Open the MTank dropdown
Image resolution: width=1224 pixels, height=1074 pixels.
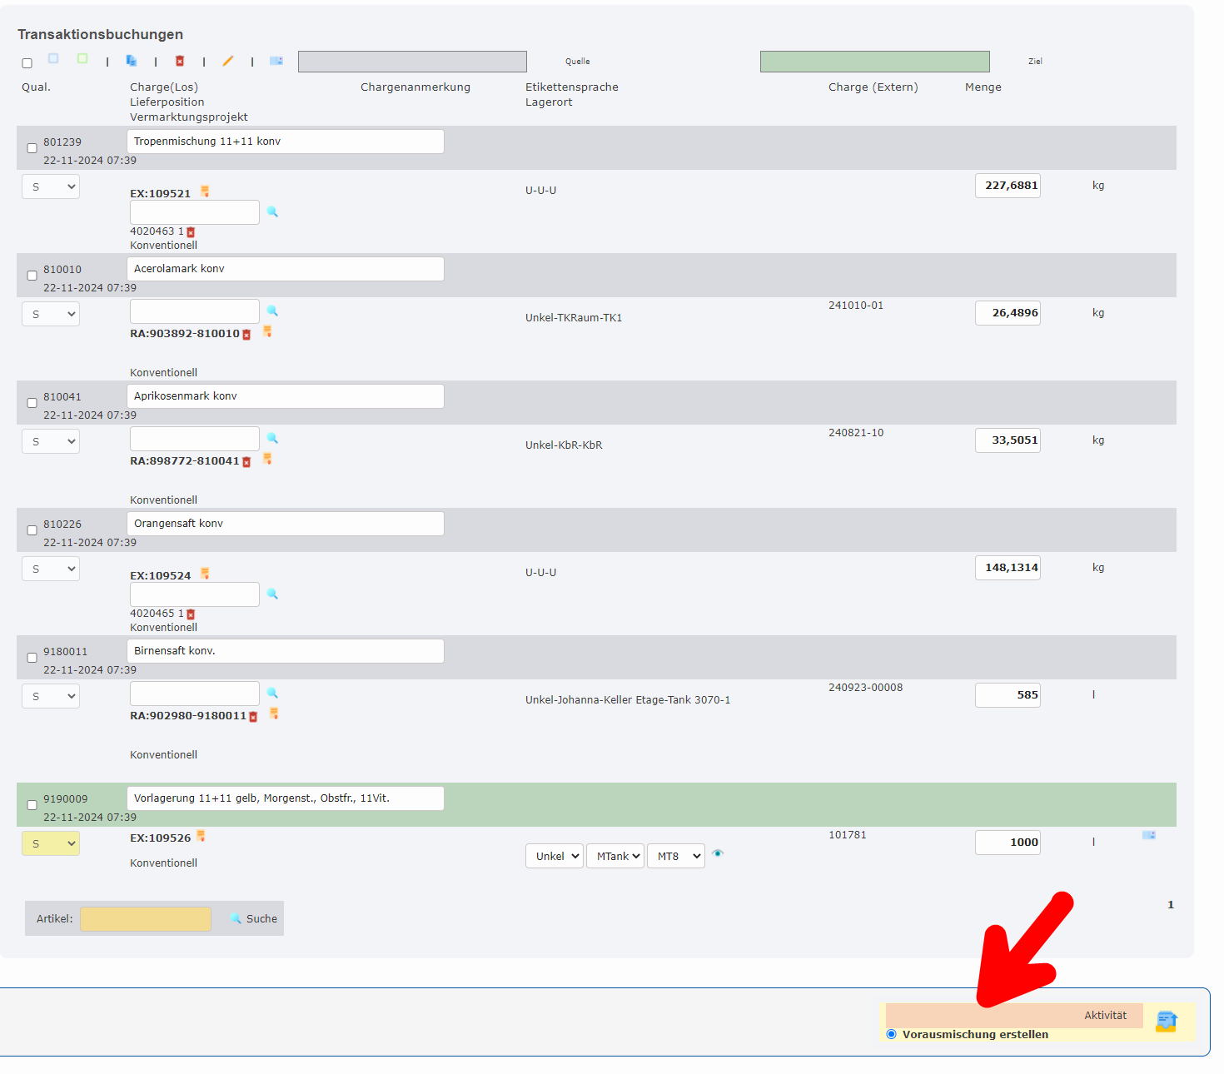tap(615, 855)
